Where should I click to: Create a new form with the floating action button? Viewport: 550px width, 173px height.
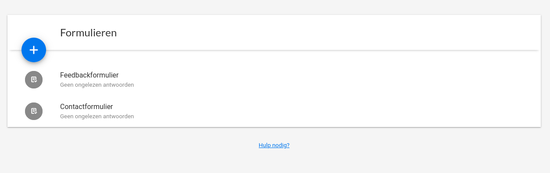[34, 50]
